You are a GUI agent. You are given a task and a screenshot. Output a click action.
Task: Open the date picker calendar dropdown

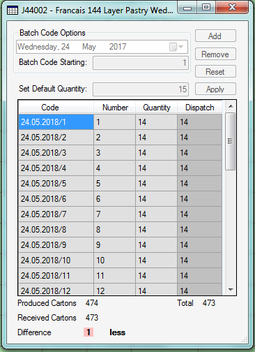tap(176, 47)
